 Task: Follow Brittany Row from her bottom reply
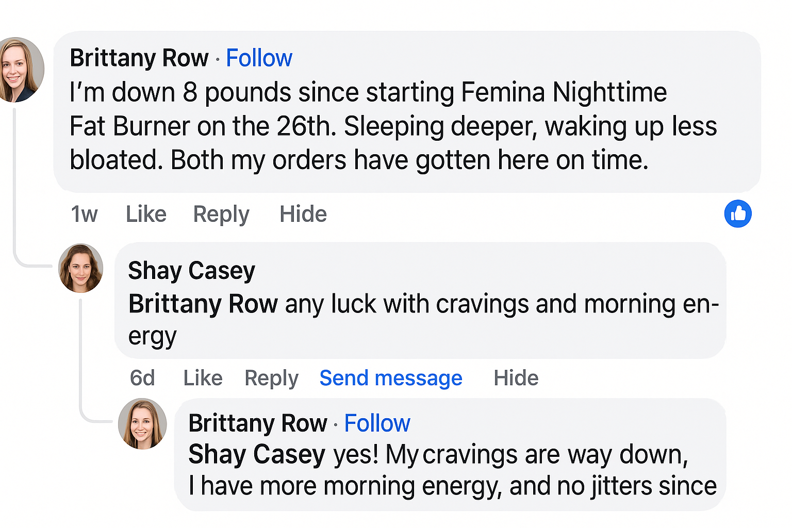pyautogui.click(x=377, y=423)
